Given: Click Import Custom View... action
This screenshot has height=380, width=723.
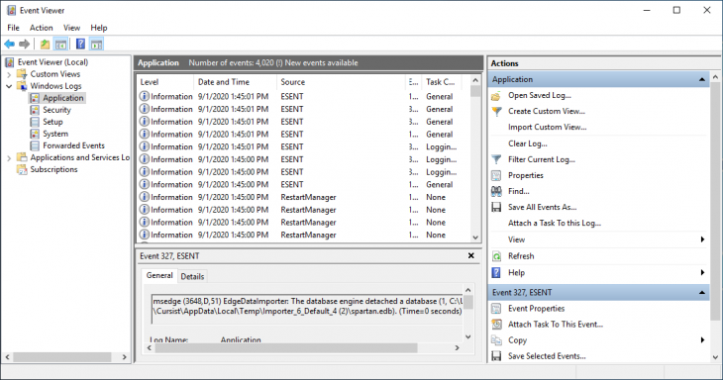Looking at the screenshot, I should click(x=548, y=127).
